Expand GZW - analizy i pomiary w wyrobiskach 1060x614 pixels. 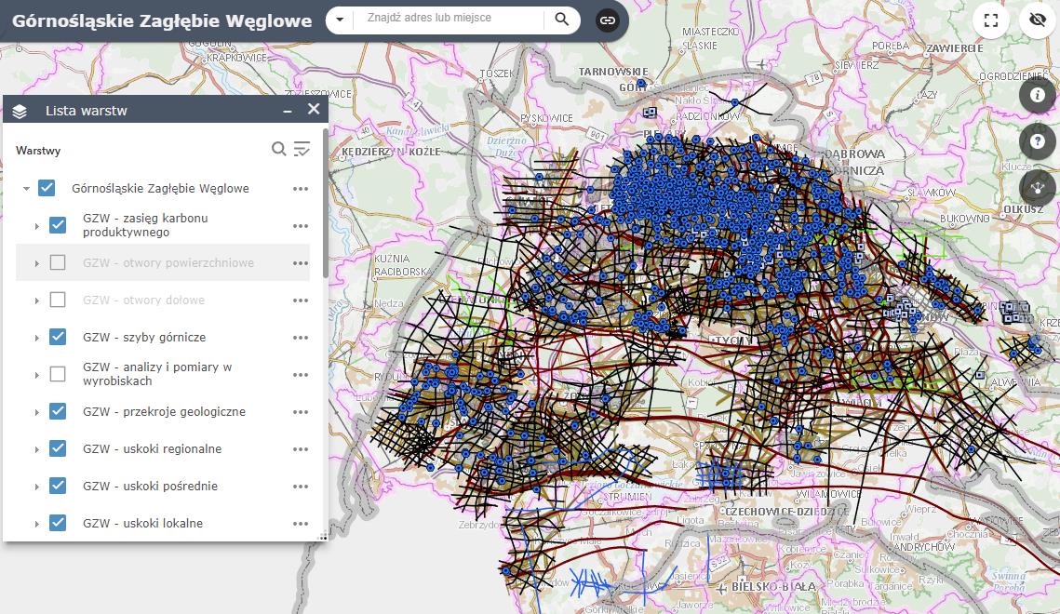36,375
